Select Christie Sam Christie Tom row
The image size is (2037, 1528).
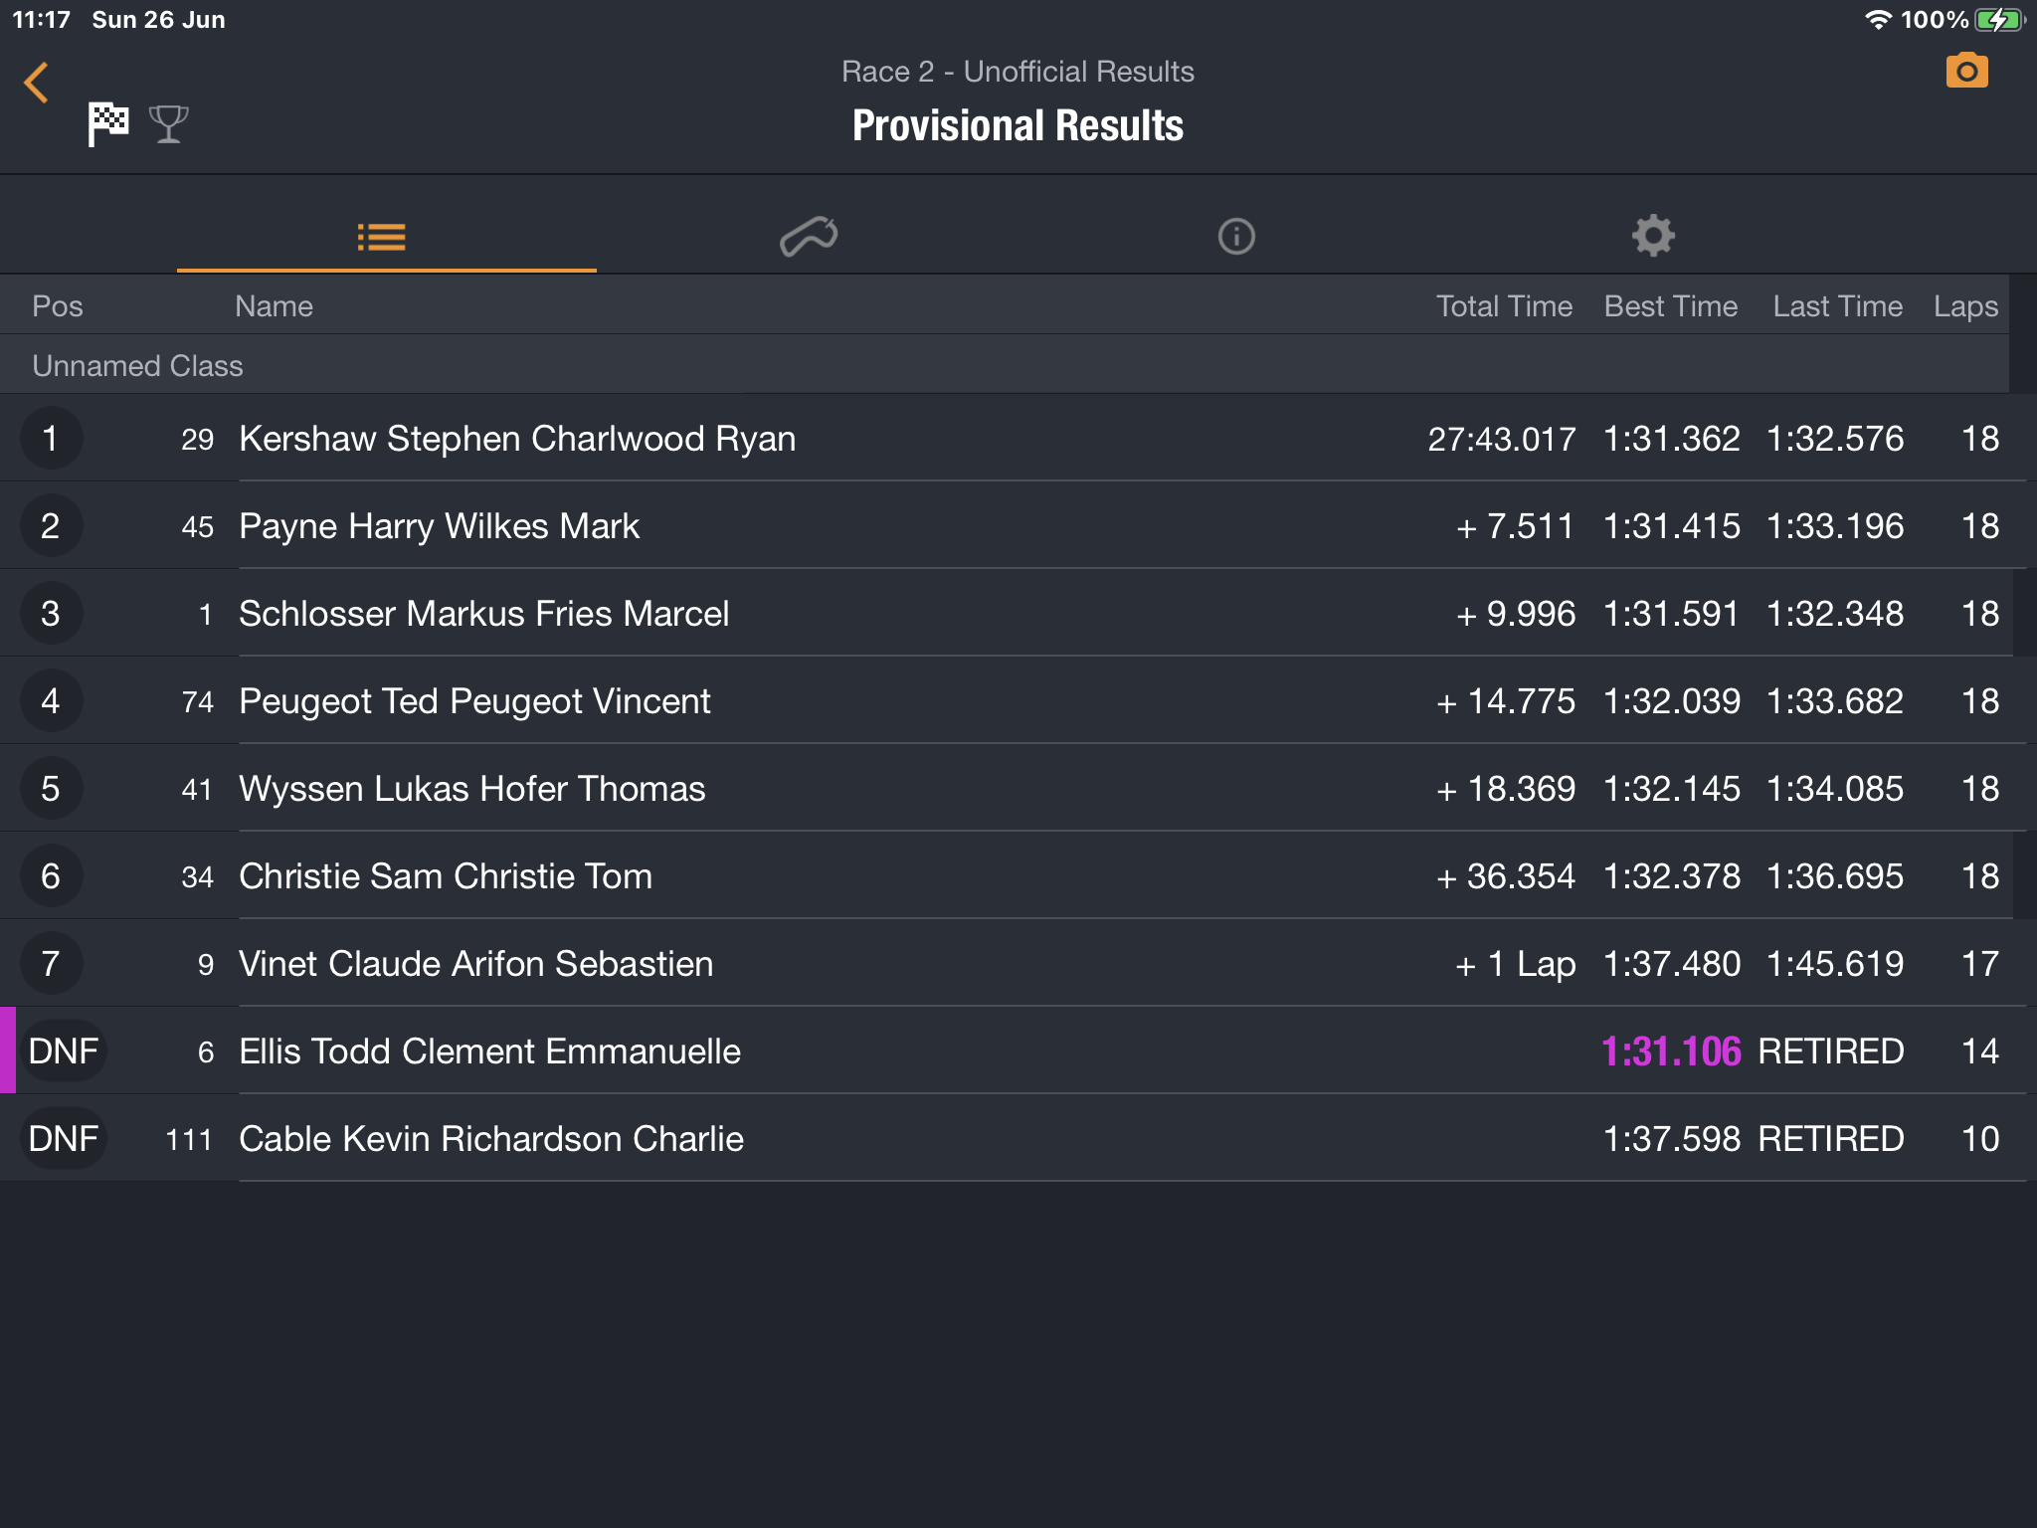(x=1018, y=876)
